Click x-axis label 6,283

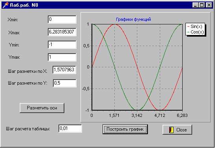click(182, 115)
